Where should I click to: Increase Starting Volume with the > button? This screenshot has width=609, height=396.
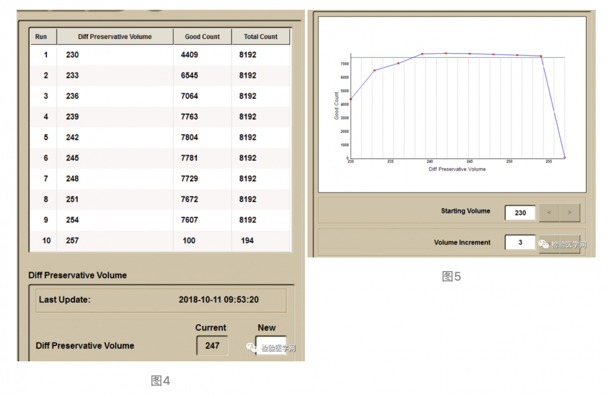click(x=570, y=213)
